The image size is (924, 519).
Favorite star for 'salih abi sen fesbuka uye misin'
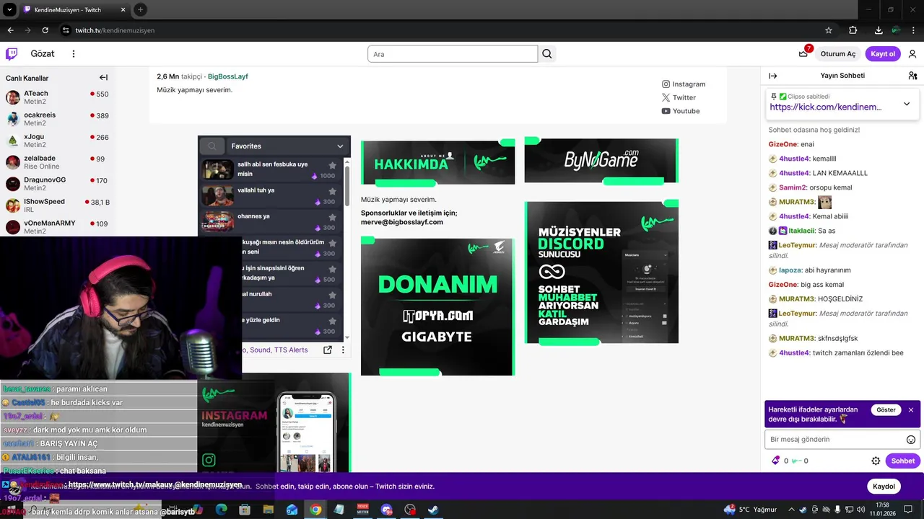pyautogui.click(x=332, y=165)
